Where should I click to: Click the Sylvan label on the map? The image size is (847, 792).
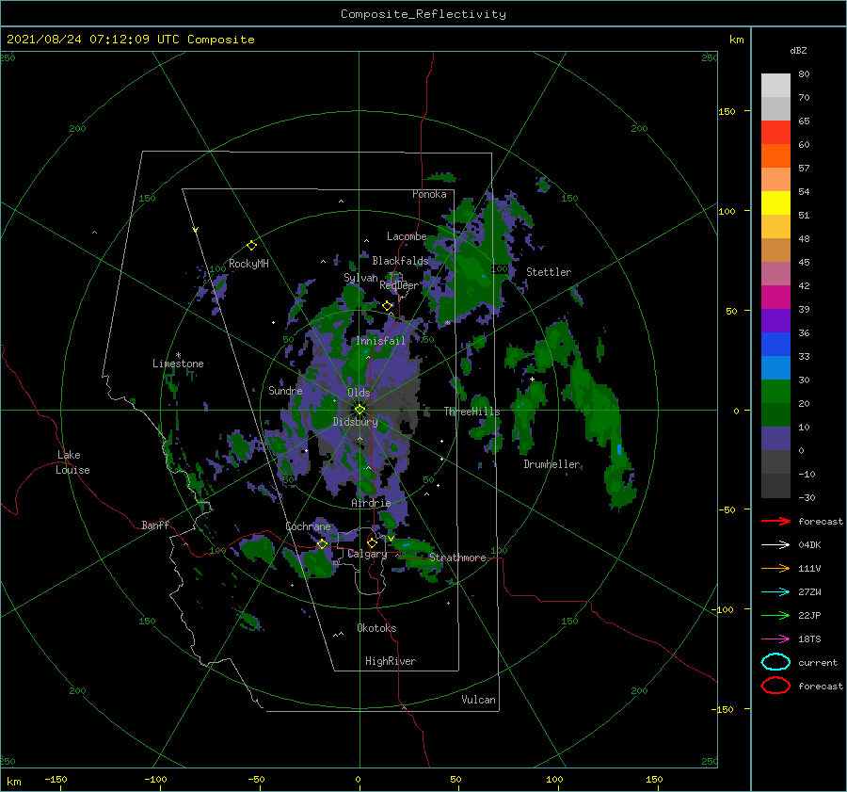pos(360,278)
